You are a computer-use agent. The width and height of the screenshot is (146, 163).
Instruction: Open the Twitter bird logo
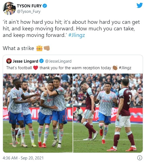(139, 5)
